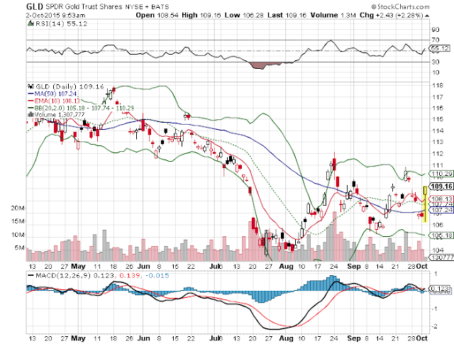The height and width of the screenshot is (344, 454).
Task: Click Aug on the price chart date axis
Action: click(x=286, y=267)
